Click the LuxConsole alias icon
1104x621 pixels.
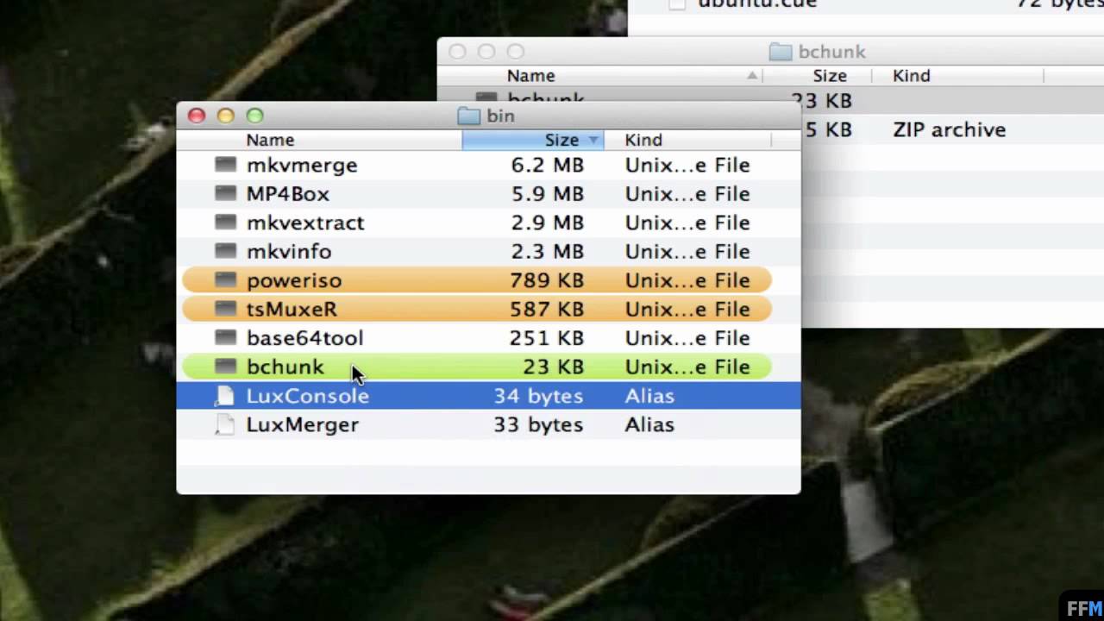(224, 396)
